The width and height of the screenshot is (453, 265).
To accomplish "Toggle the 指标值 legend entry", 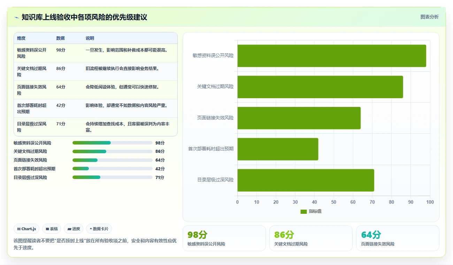I will coord(311,211).
